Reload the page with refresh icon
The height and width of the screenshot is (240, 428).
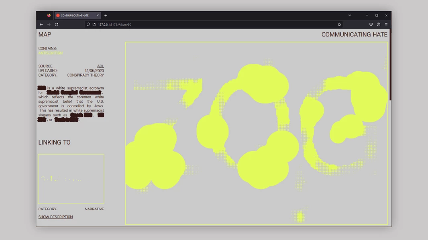[57, 24]
